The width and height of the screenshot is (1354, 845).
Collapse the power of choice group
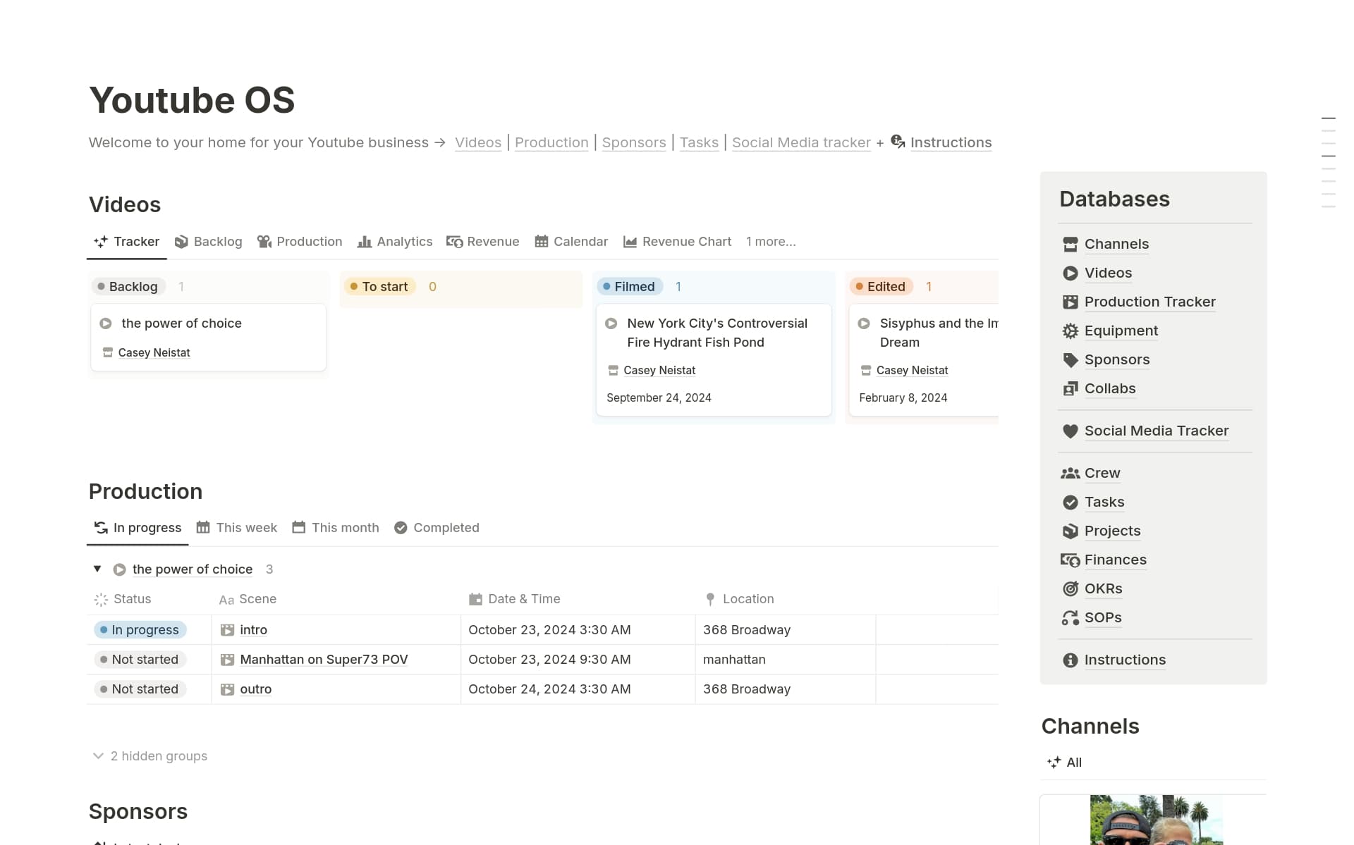tap(97, 569)
